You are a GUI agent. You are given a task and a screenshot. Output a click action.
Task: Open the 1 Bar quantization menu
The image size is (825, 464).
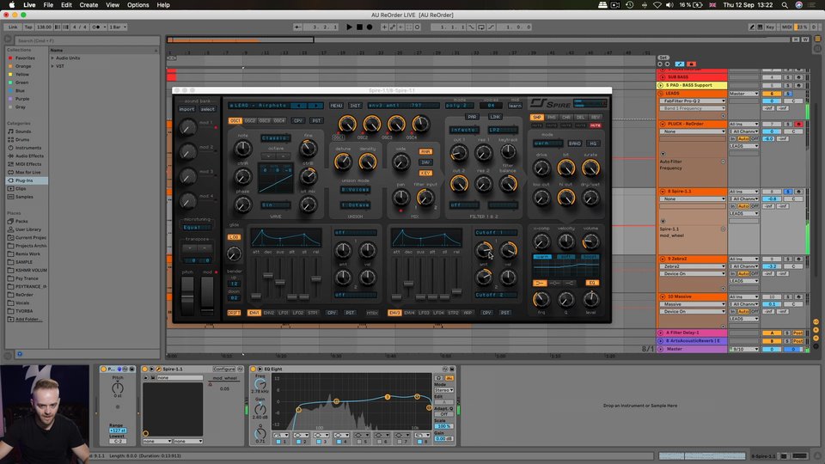[118, 27]
